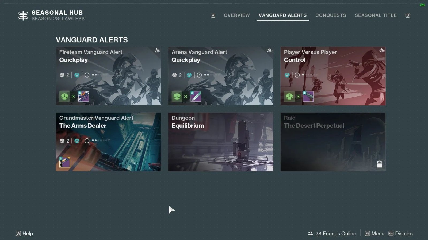428x240 pixels.
Task: Click the clock duration icon on Arms Dealer
Action: click(x=87, y=141)
